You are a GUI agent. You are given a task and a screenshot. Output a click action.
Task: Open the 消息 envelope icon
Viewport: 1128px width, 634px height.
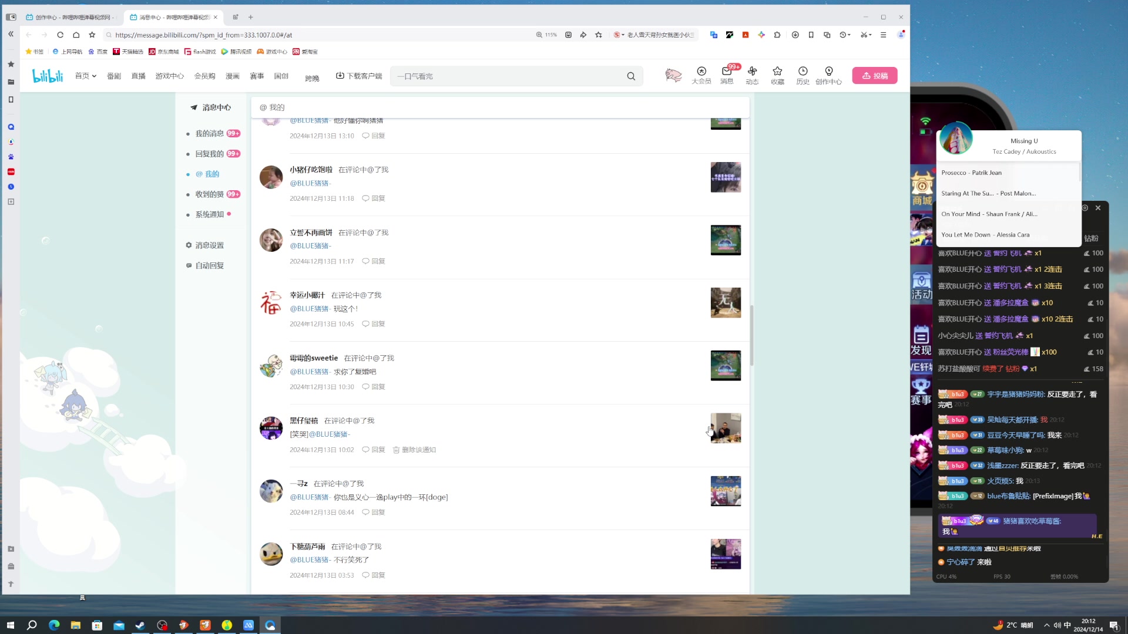pyautogui.click(x=727, y=75)
